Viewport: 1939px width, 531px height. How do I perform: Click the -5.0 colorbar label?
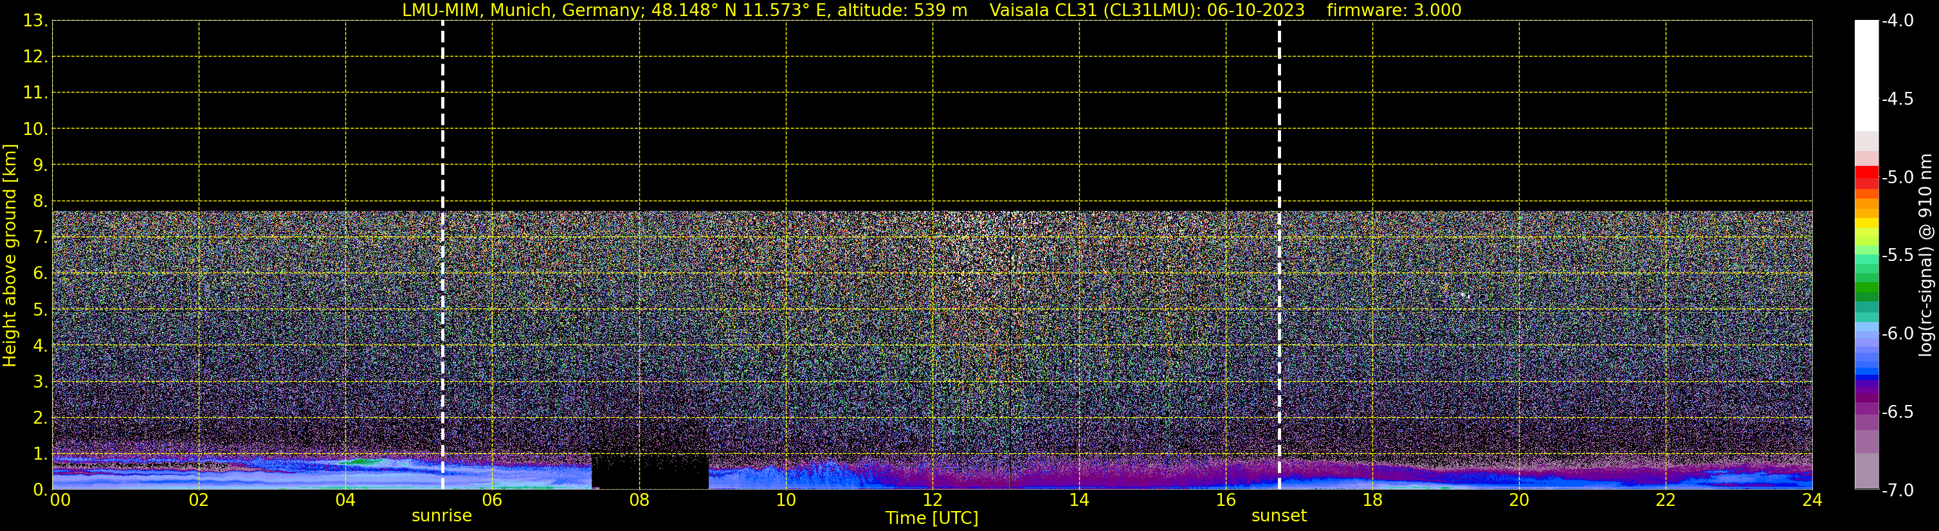coord(1898,177)
